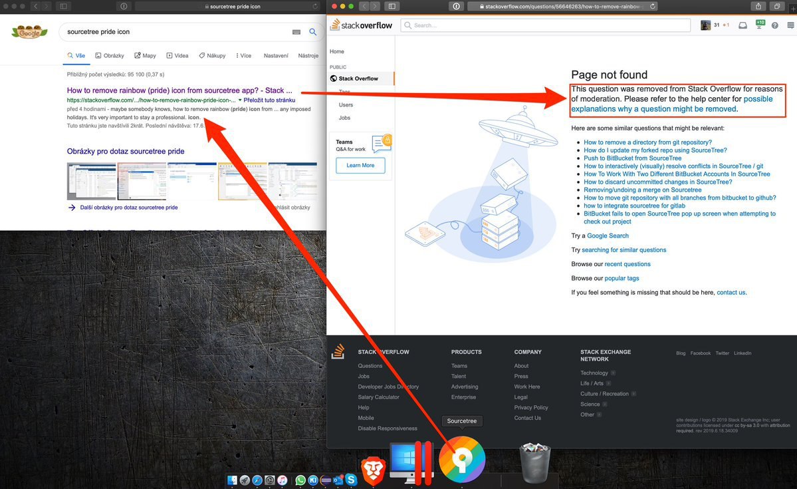Launch Parallels Desktop from the Dock
This screenshot has width=797, height=489.
(x=411, y=462)
